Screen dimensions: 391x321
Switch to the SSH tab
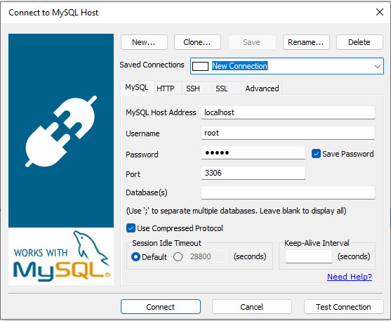193,89
